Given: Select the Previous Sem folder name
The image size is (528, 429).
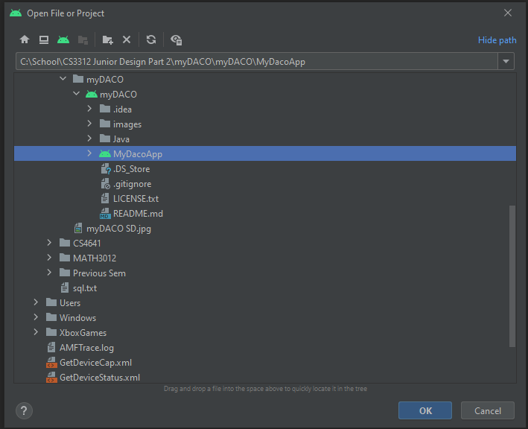Looking at the screenshot, I should 99,273.
